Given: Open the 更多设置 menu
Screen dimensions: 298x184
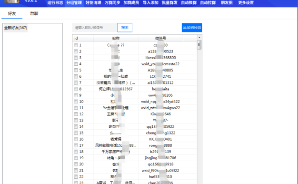Looking at the screenshot, I should point(246,3).
